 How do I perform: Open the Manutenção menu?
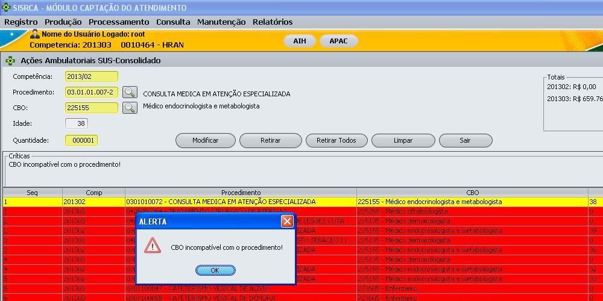(221, 22)
